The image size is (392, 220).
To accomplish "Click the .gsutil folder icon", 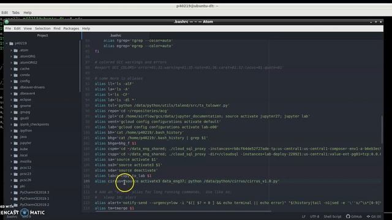I will [x=16, y=119].
